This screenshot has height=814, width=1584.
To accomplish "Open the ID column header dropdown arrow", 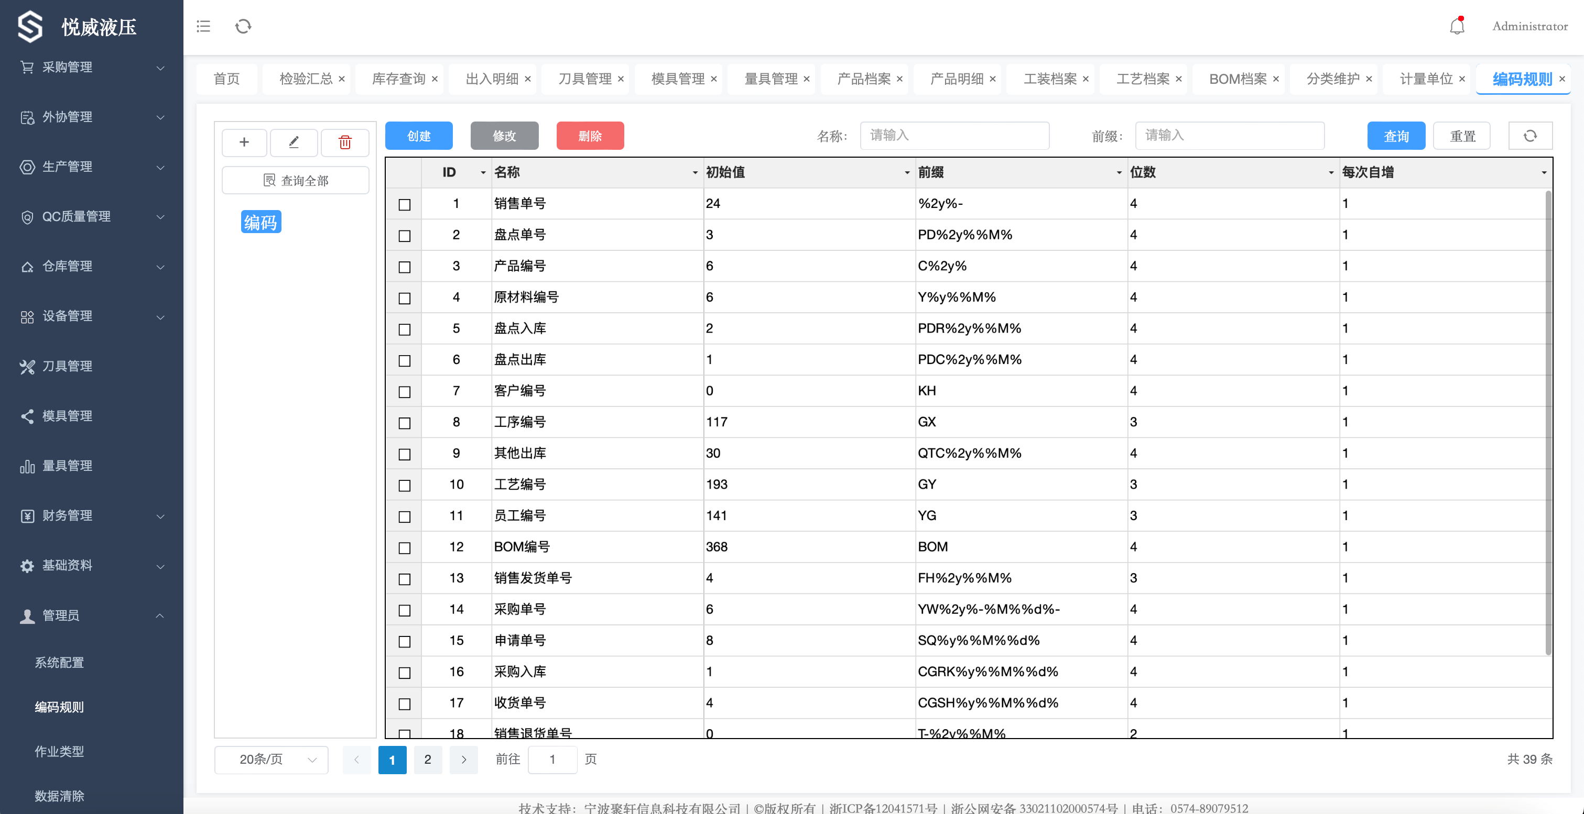I will coord(483,173).
